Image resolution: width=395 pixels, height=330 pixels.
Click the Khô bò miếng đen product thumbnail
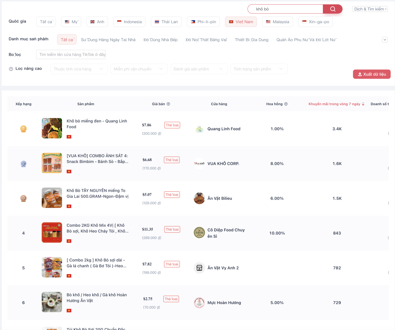pos(52,128)
